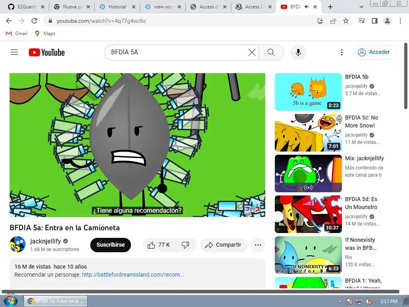Viewport: 409px width, 307px height.
Task: Open jacknjellify channel avatar
Action: click(18, 244)
